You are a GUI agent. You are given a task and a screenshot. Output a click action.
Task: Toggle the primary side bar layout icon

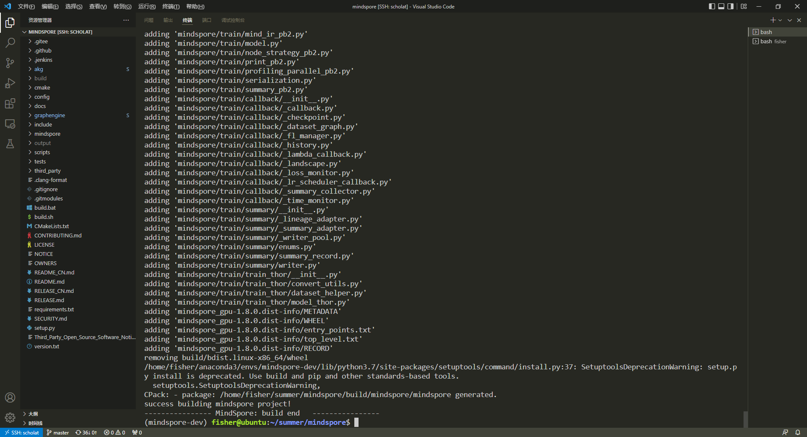712,6
